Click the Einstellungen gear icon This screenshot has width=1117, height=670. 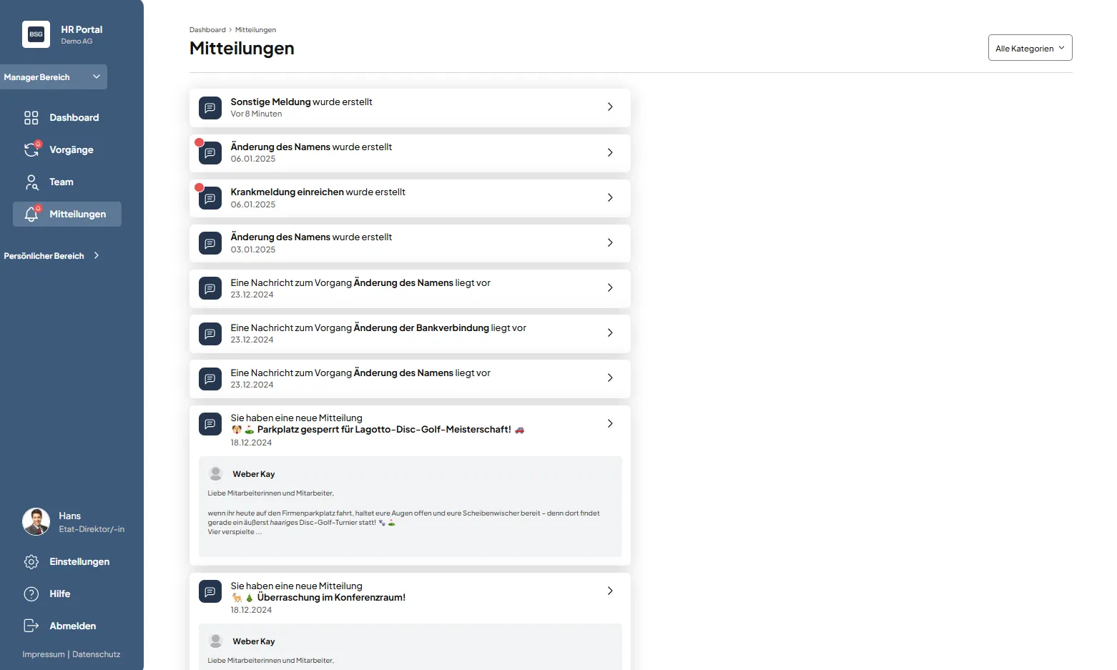[x=31, y=562]
